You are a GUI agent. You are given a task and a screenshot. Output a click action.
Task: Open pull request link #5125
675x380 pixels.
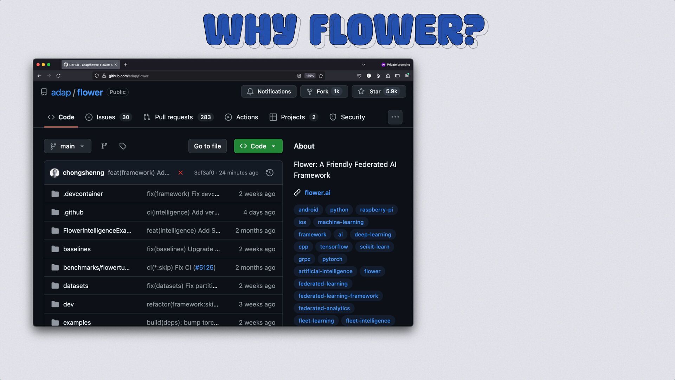click(204, 267)
